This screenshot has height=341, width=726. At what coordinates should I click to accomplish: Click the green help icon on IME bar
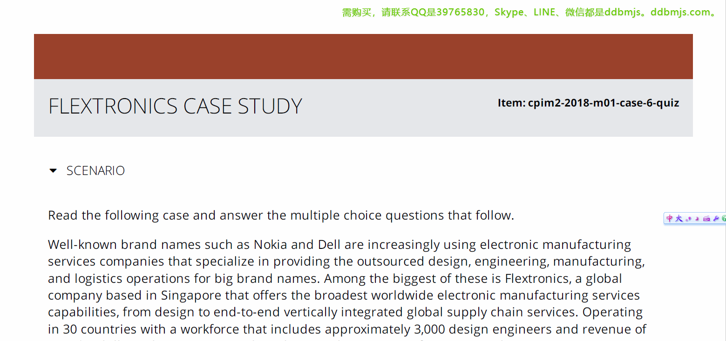(x=724, y=219)
